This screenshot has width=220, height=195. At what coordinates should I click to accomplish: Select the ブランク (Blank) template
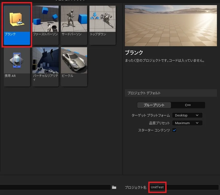(x=17, y=25)
